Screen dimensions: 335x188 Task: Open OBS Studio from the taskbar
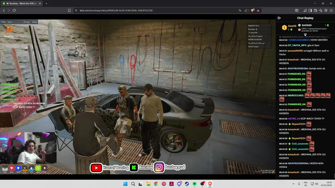(202, 184)
